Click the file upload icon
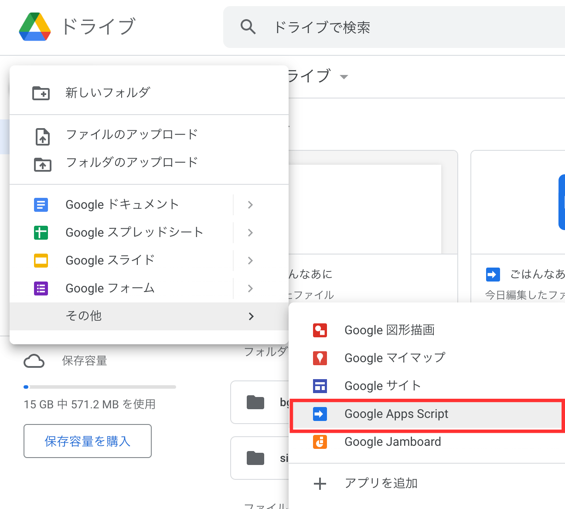Image resolution: width=565 pixels, height=509 pixels. [x=42, y=136]
